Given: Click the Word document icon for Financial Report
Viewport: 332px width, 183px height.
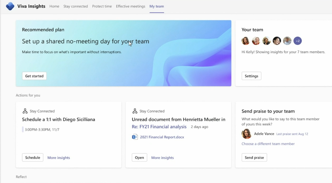Looking at the screenshot, I should [135, 137].
